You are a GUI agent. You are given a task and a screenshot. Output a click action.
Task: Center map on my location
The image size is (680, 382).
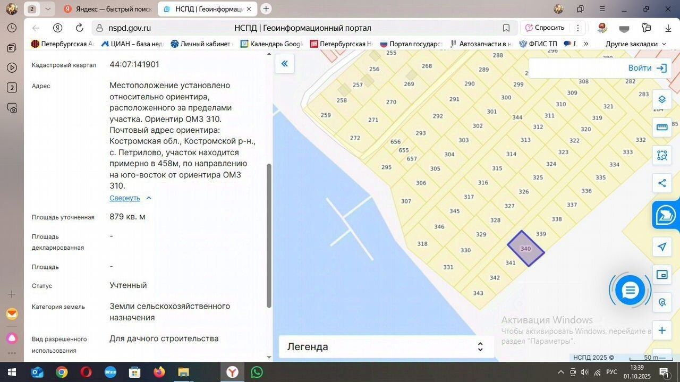[662, 247]
